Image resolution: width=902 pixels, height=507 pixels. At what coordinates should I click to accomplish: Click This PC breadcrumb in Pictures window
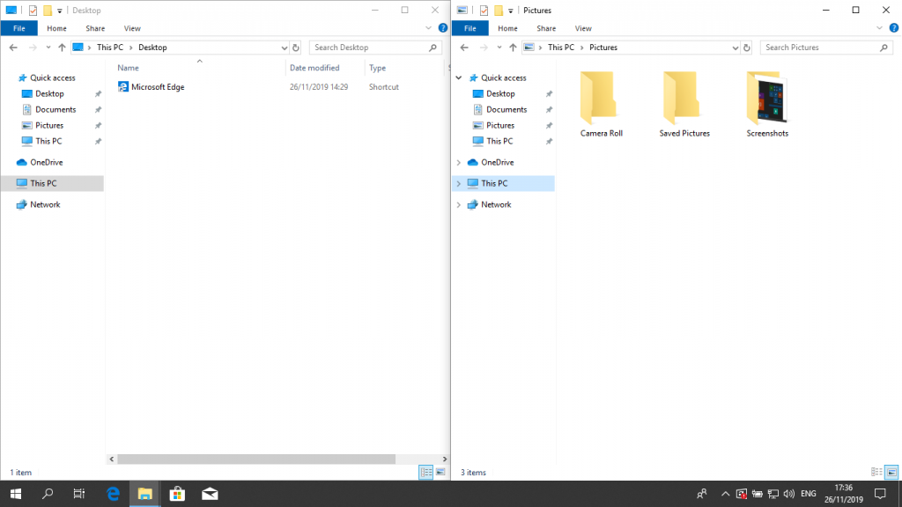coord(561,48)
